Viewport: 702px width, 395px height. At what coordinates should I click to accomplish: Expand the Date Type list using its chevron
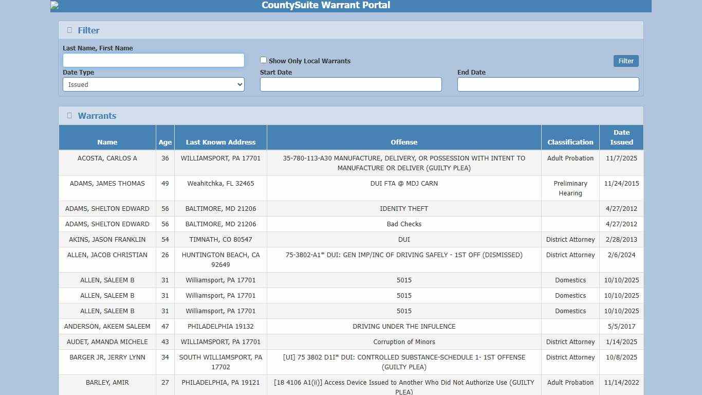click(x=239, y=84)
